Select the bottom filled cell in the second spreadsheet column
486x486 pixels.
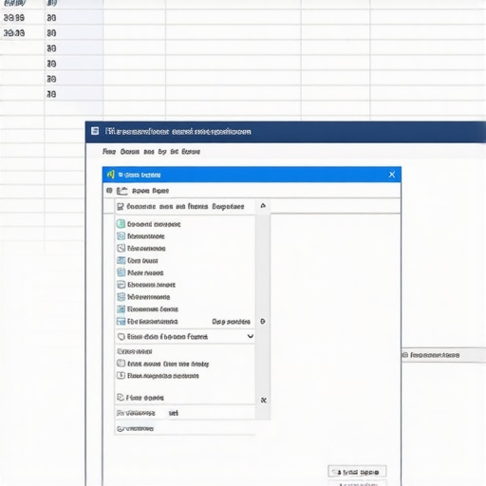point(74,94)
